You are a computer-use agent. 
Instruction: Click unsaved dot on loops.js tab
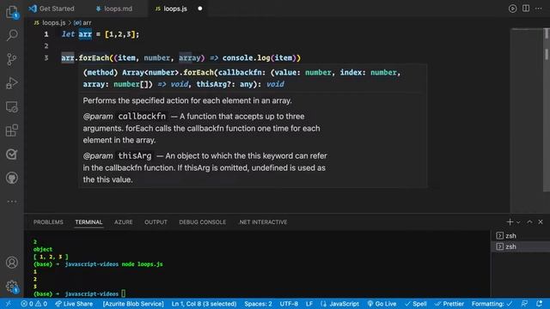tap(200, 9)
